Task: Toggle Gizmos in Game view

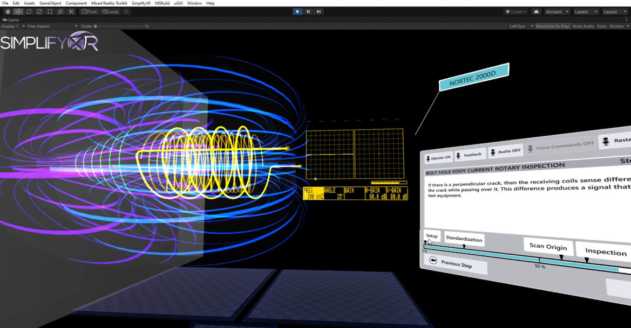Action: coord(616,26)
